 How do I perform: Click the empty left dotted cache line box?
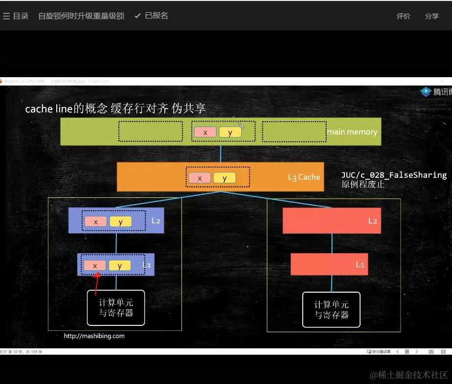pos(151,131)
